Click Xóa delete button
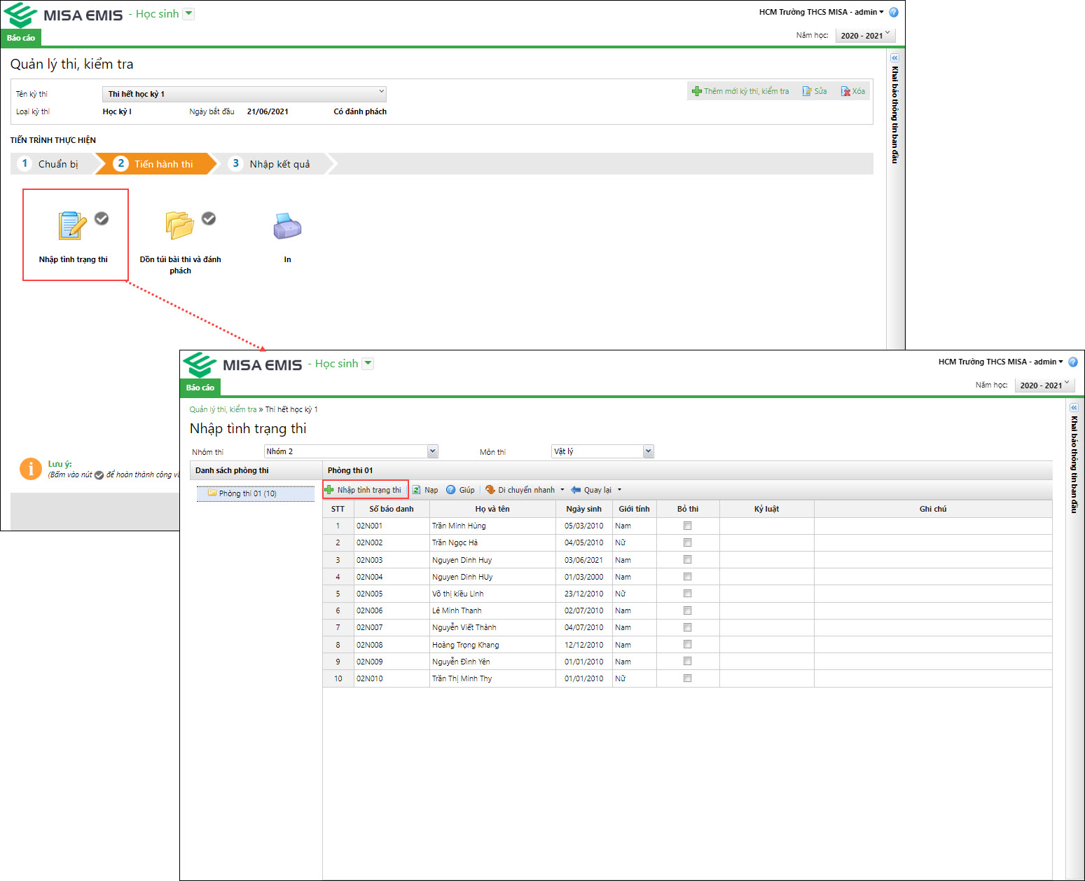The width and height of the screenshot is (1085, 881). [x=853, y=91]
